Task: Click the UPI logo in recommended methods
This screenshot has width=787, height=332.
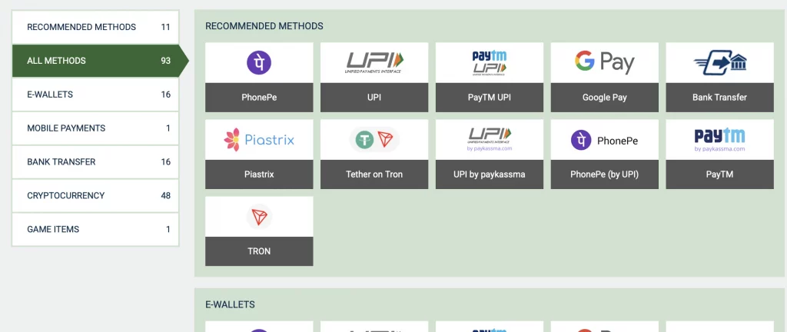Action: click(374, 63)
